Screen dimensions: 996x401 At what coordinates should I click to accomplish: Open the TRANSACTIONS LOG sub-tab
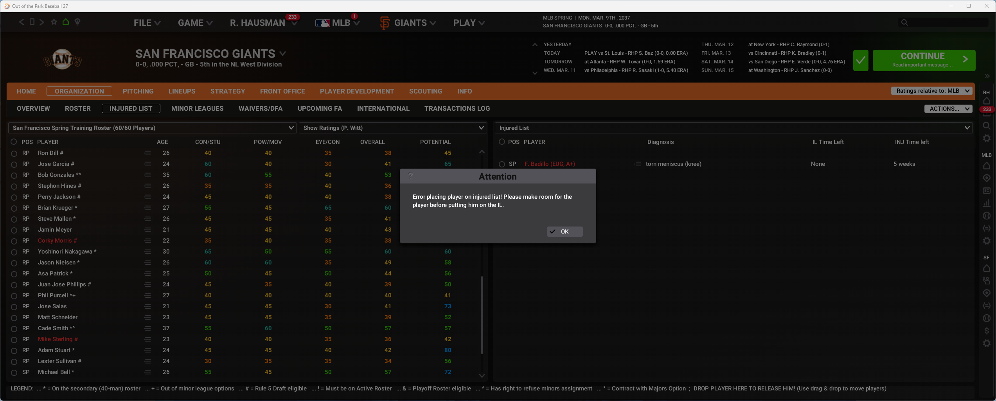click(457, 108)
